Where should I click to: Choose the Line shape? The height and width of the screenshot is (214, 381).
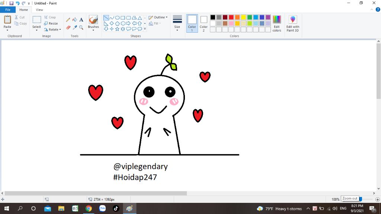tap(106, 18)
